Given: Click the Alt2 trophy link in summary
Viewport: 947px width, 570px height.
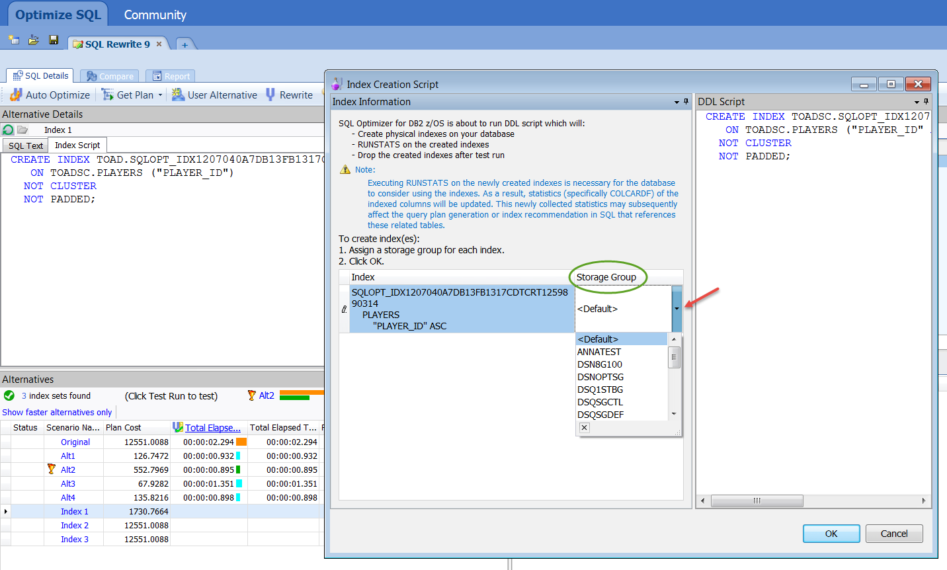Looking at the screenshot, I should click(267, 395).
